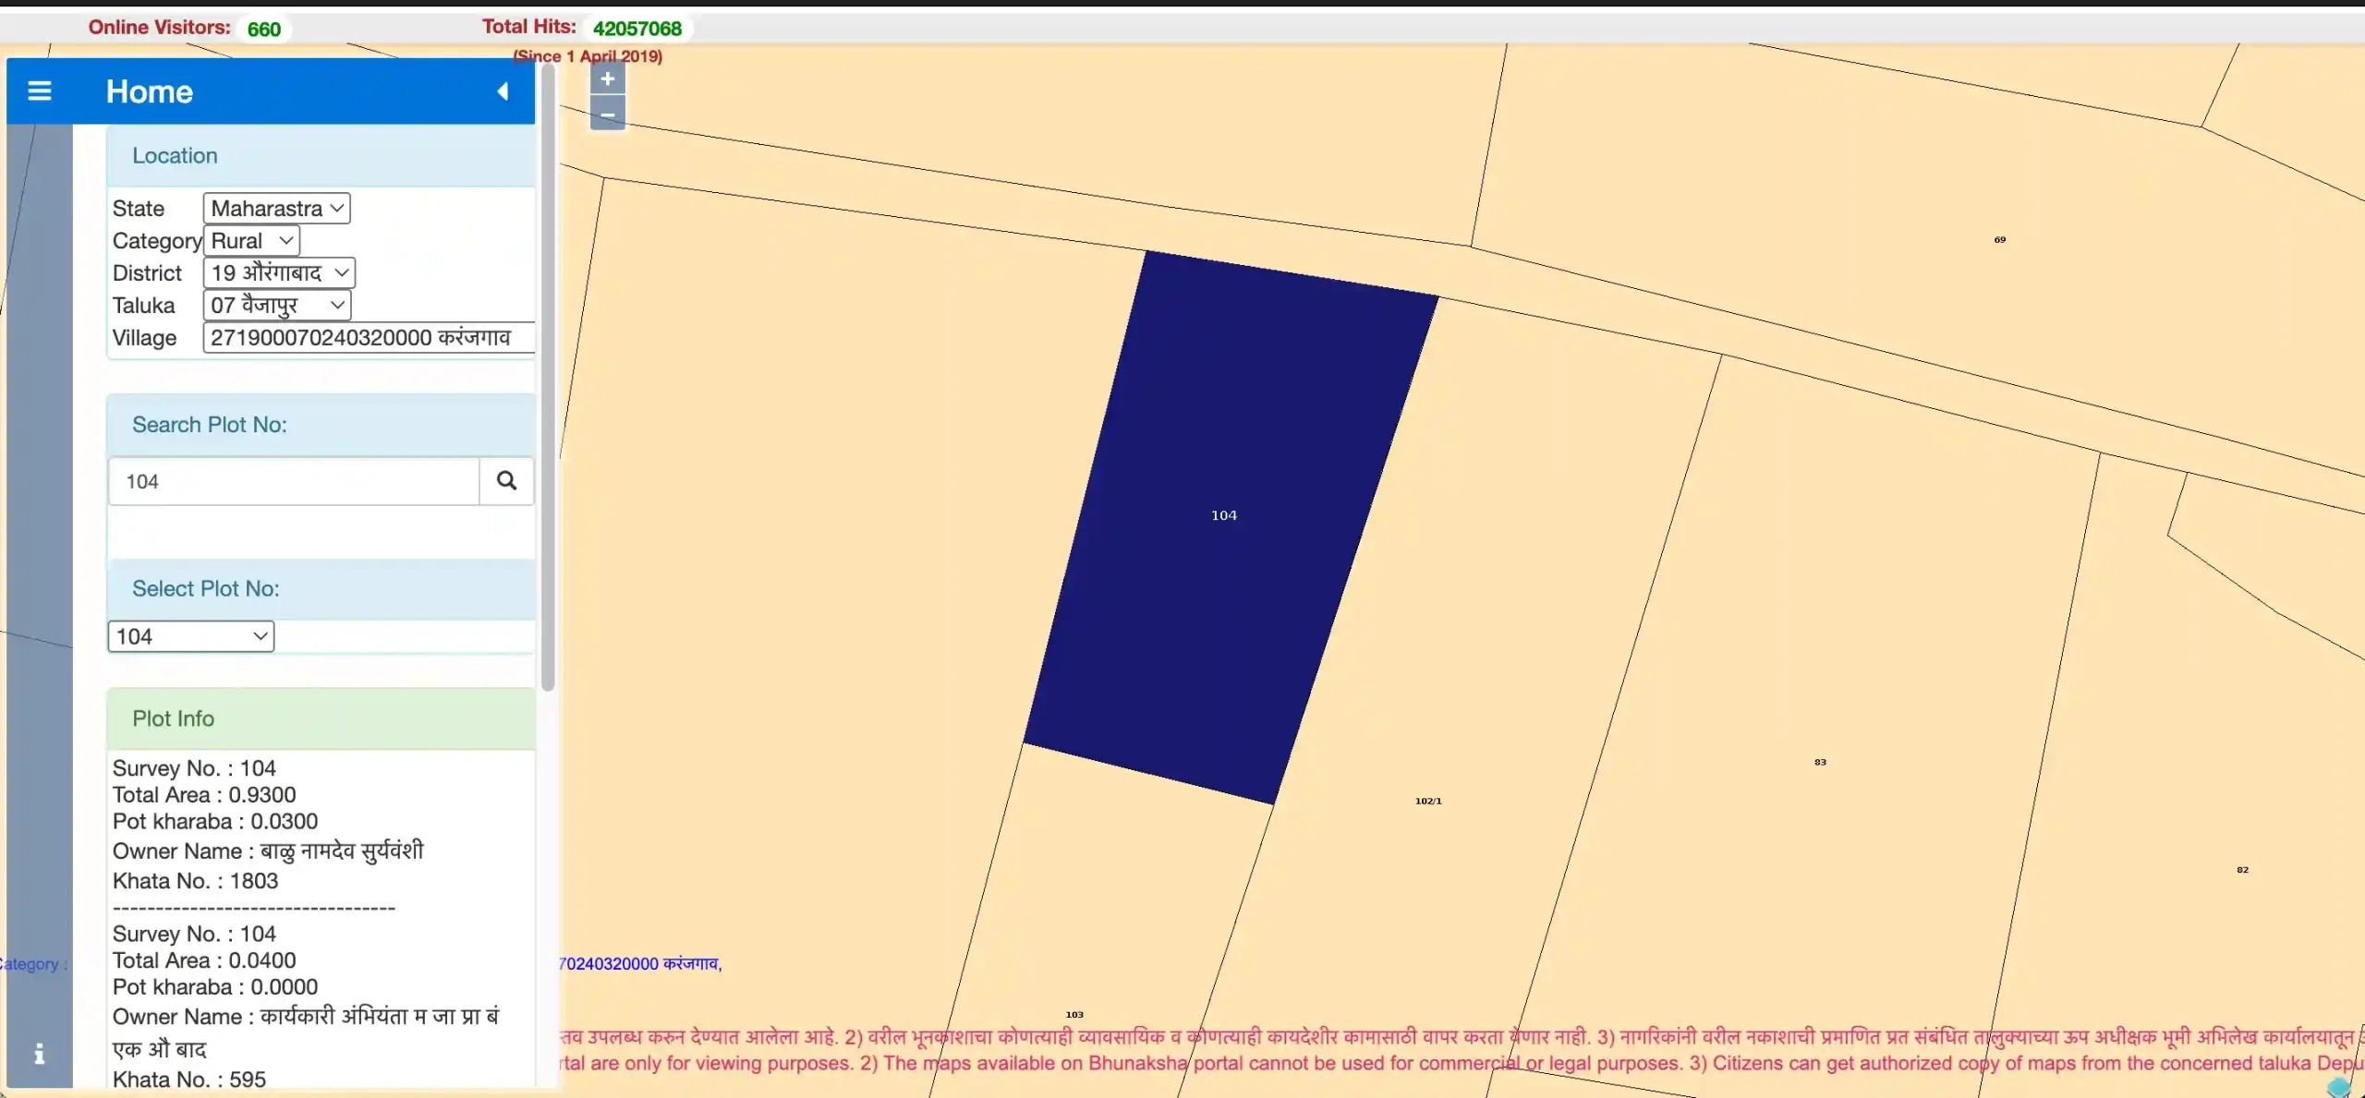The image size is (2365, 1098).
Task: Click Pot kharaba : 0.0300 text
Action: pos(215,821)
